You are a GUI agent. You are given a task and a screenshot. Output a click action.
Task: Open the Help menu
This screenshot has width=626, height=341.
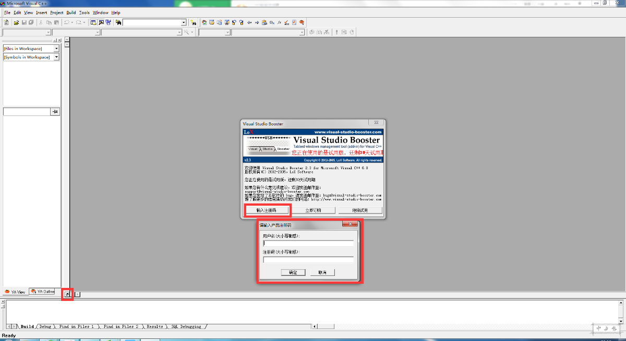116,12
